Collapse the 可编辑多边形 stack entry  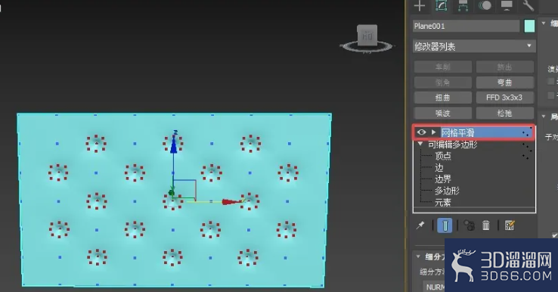(x=420, y=144)
